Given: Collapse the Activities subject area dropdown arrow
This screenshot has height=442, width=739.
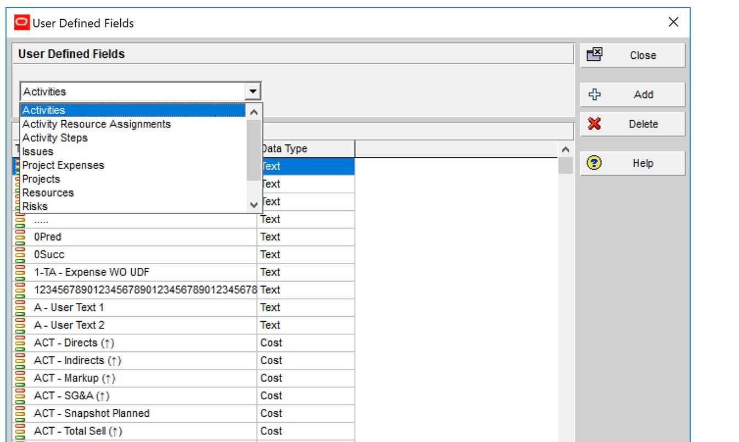Looking at the screenshot, I should pos(253,92).
